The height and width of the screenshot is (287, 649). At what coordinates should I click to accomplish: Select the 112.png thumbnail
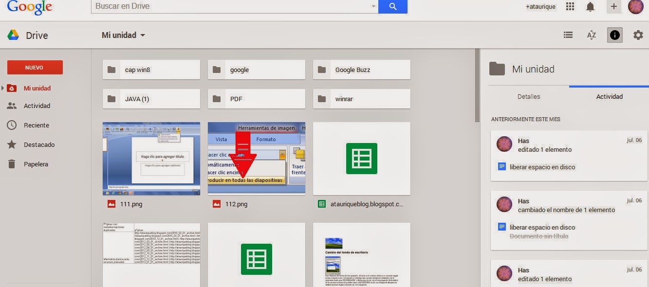tap(257, 159)
